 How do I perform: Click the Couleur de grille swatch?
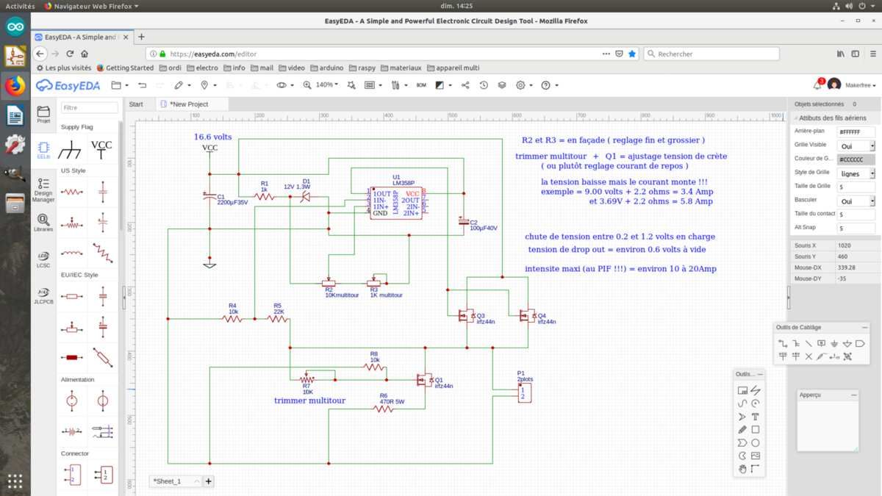[x=856, y=159]
